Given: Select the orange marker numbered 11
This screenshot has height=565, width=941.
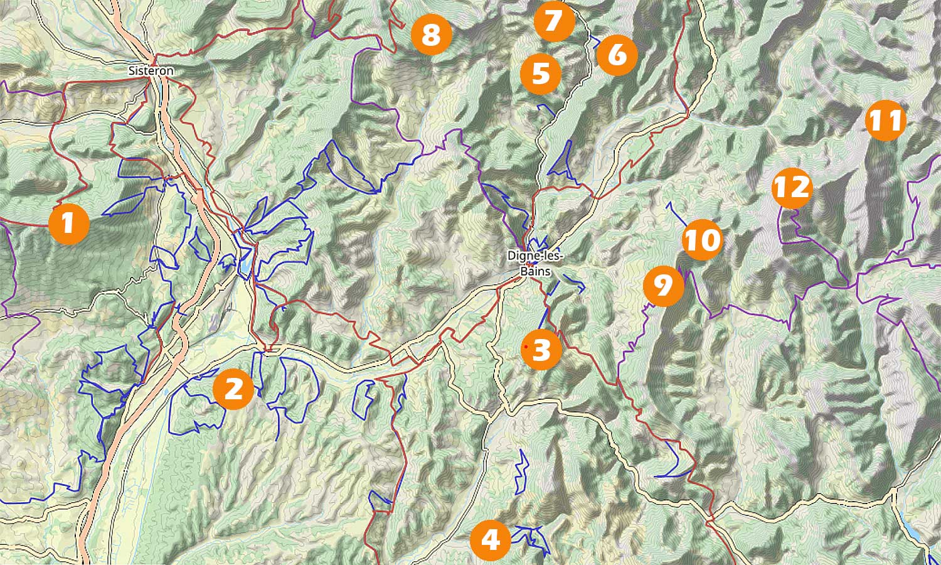Looking at the screenshot, I should pyautogui.click(x=885, y=120).
